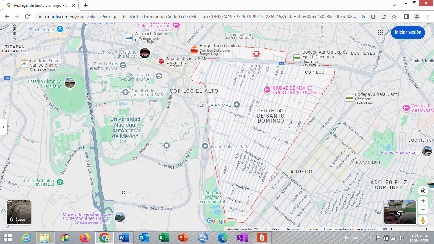This screenshot has width=434, height=244.
Task: Zoom out with the minus button
Action: coord(423,210)
